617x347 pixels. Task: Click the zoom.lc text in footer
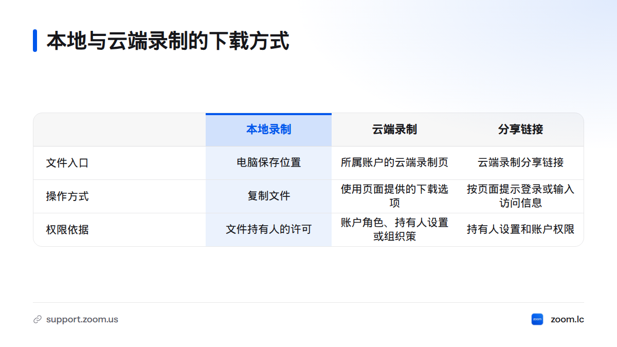567,319
